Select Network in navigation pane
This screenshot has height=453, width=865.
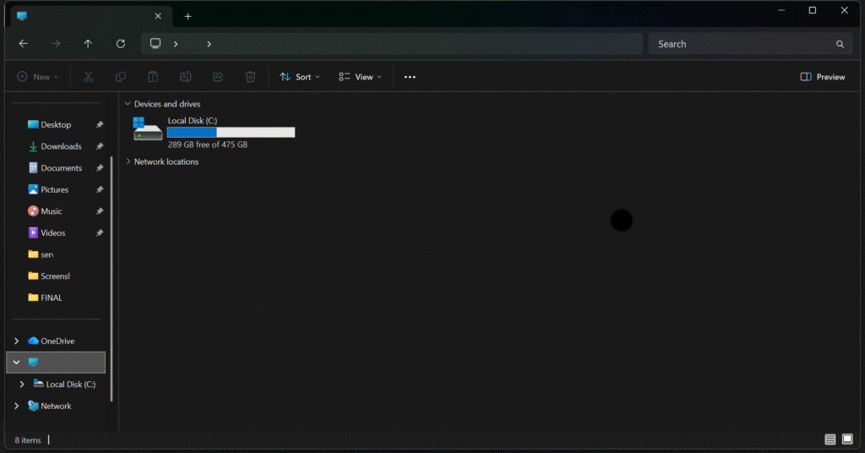click(56, 407)
